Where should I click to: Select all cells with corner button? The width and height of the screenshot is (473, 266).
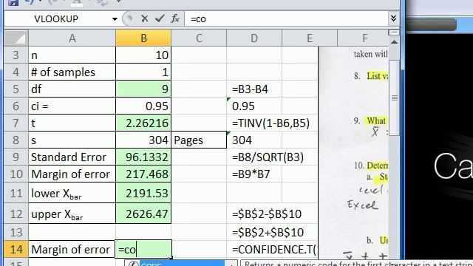pyautogui.click(x=16, y=38)
